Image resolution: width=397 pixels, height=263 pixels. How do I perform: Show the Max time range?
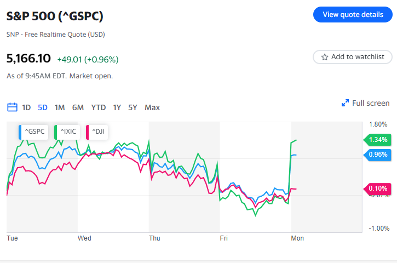152,107
